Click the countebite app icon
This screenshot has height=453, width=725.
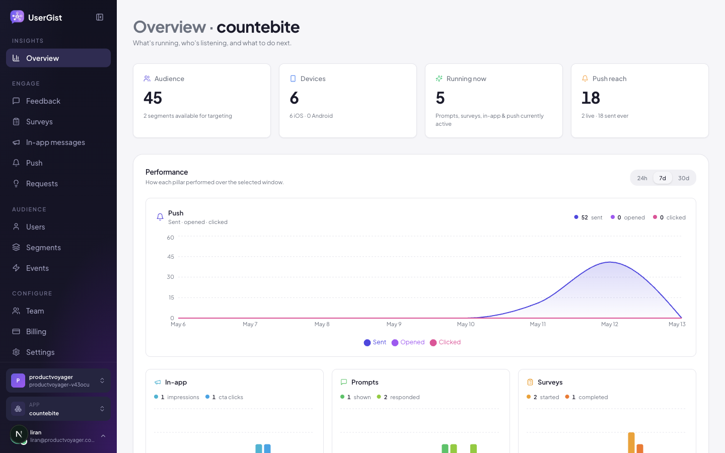click(x=18, y=409)
